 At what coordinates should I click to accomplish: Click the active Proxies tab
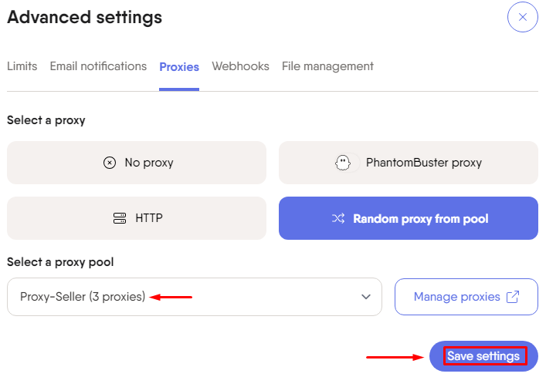[179, 67]
